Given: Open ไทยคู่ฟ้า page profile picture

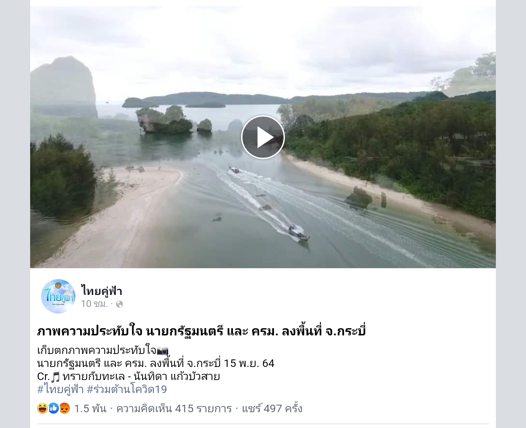Looking at the screenshot, I should click(x=58, y=296).
